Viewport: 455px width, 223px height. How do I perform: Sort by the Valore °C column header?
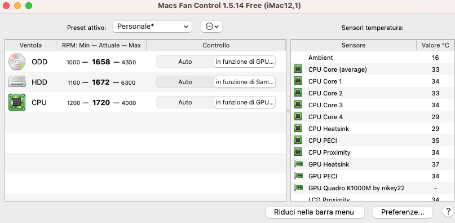[435, 45]
